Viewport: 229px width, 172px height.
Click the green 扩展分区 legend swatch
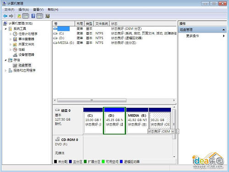click(x=85, y=161)
